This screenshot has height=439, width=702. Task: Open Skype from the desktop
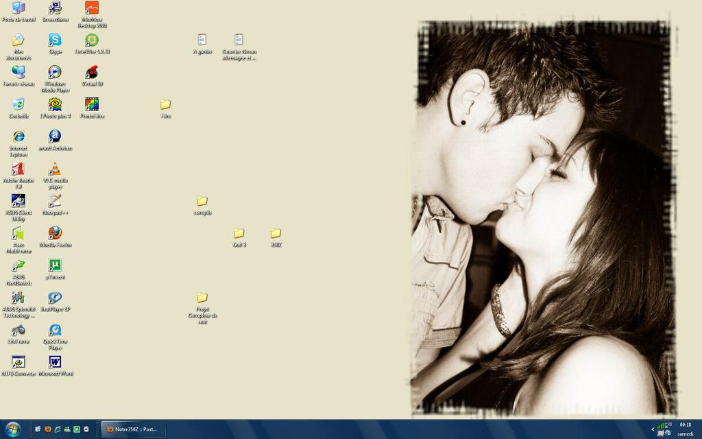click(x=55, y=40)
